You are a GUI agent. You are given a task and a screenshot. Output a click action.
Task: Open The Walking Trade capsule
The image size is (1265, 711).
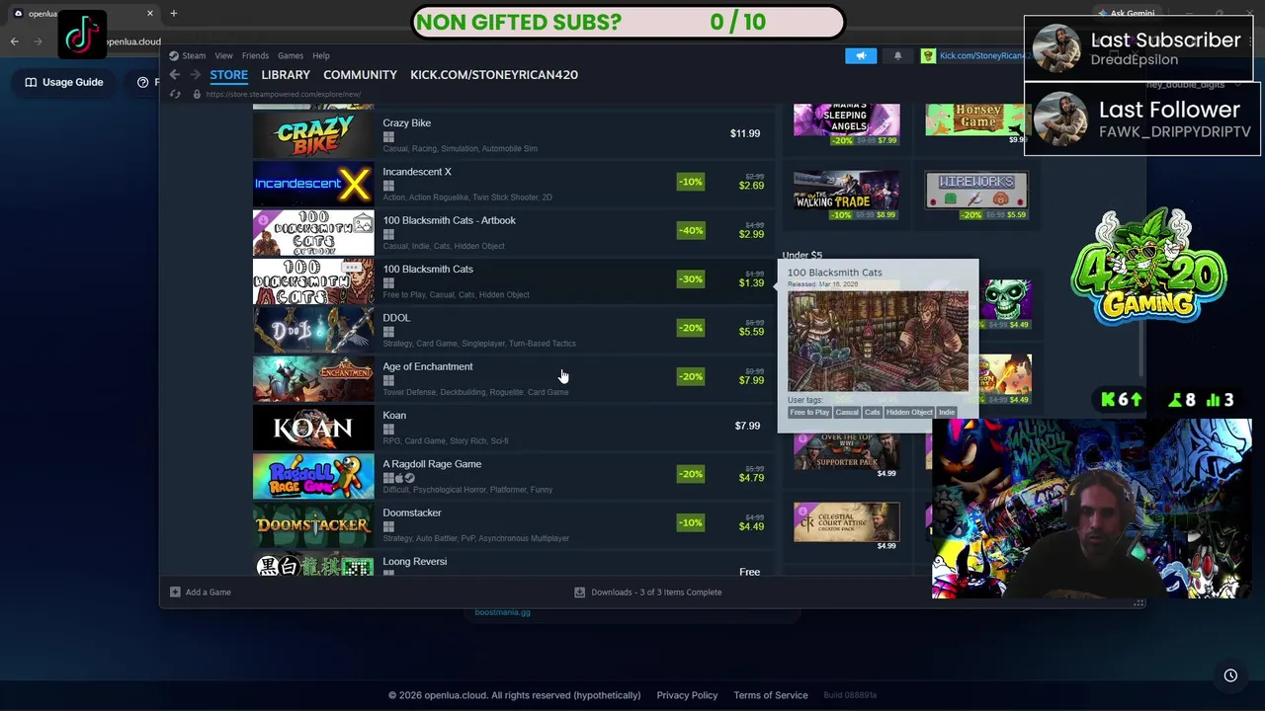click(x=847, y=190)
